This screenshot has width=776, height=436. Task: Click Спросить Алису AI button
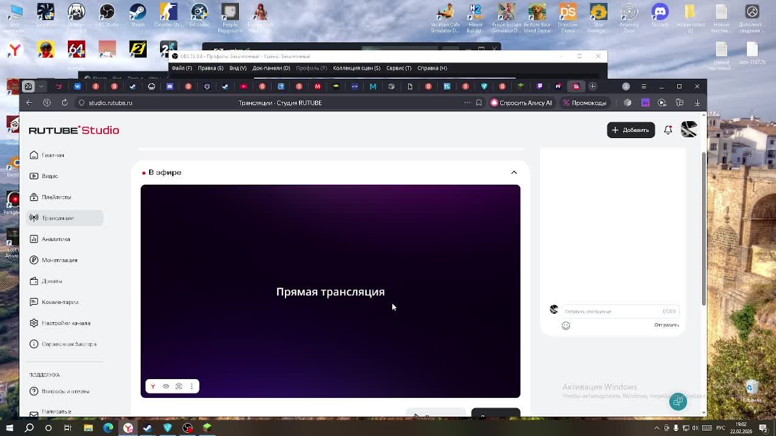(x=521, y=103)
